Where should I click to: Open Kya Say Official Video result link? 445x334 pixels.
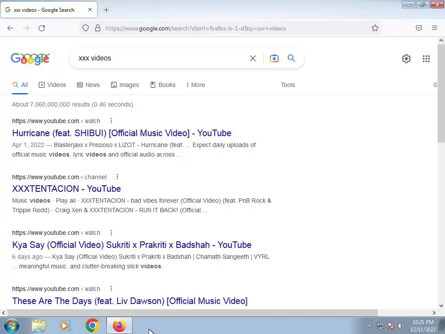[132, 244]
